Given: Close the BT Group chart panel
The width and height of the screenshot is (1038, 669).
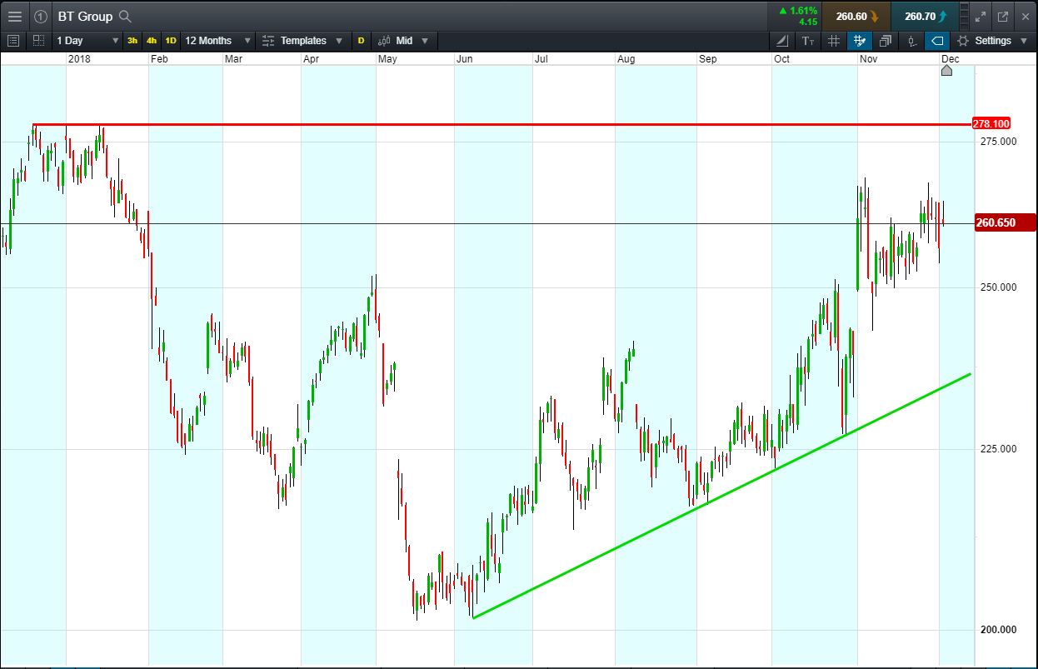Looking at the screenshot, I should coord(1026,16).
